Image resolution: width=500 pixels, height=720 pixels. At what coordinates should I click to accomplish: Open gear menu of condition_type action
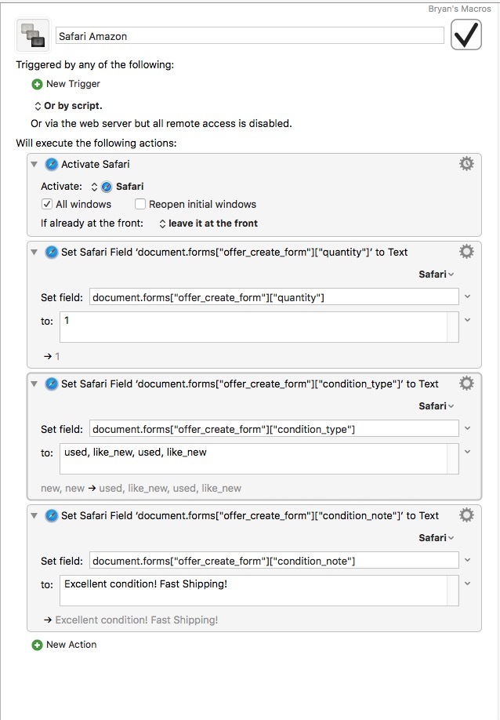[x=466, y=384]
